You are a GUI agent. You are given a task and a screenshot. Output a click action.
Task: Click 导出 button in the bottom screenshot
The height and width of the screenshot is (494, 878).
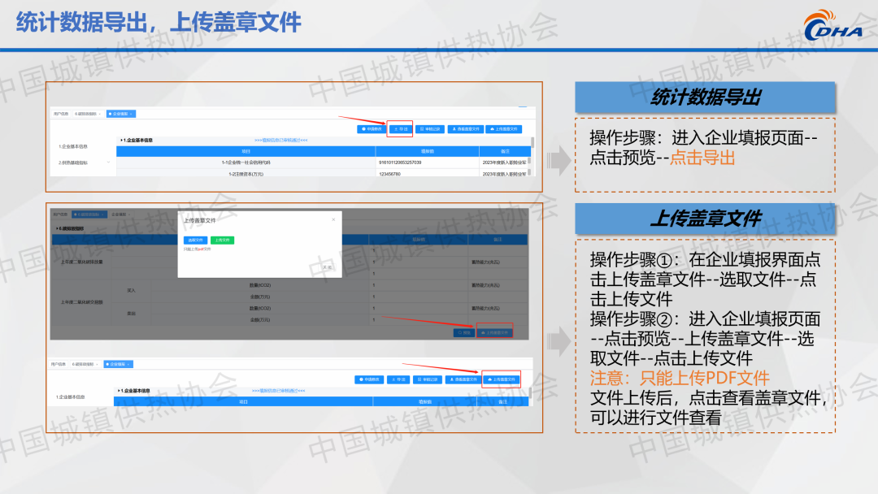click(398, 379)
